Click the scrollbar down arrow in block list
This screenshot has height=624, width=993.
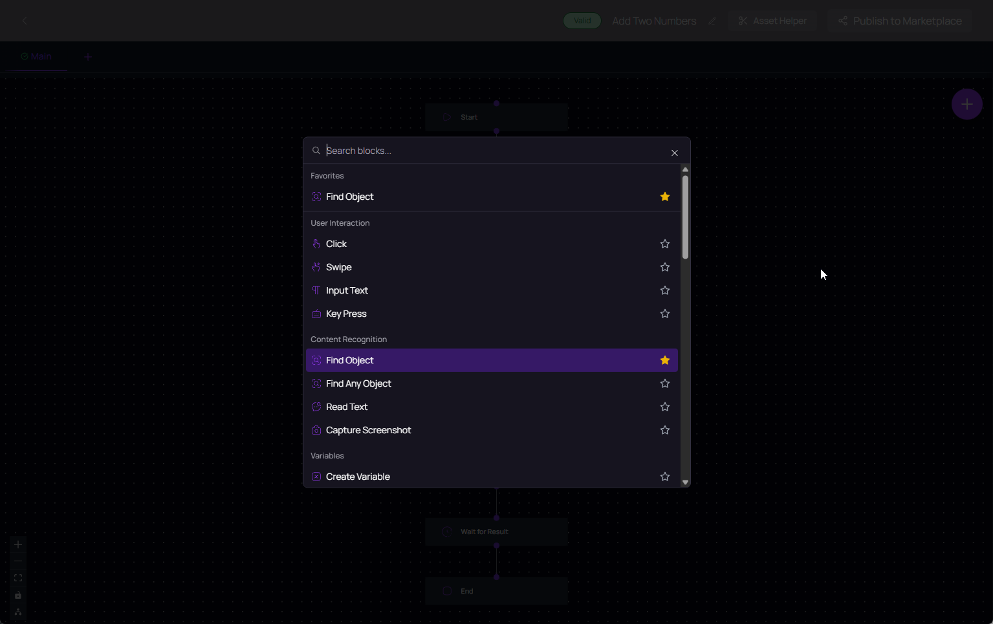pos(685,482)
